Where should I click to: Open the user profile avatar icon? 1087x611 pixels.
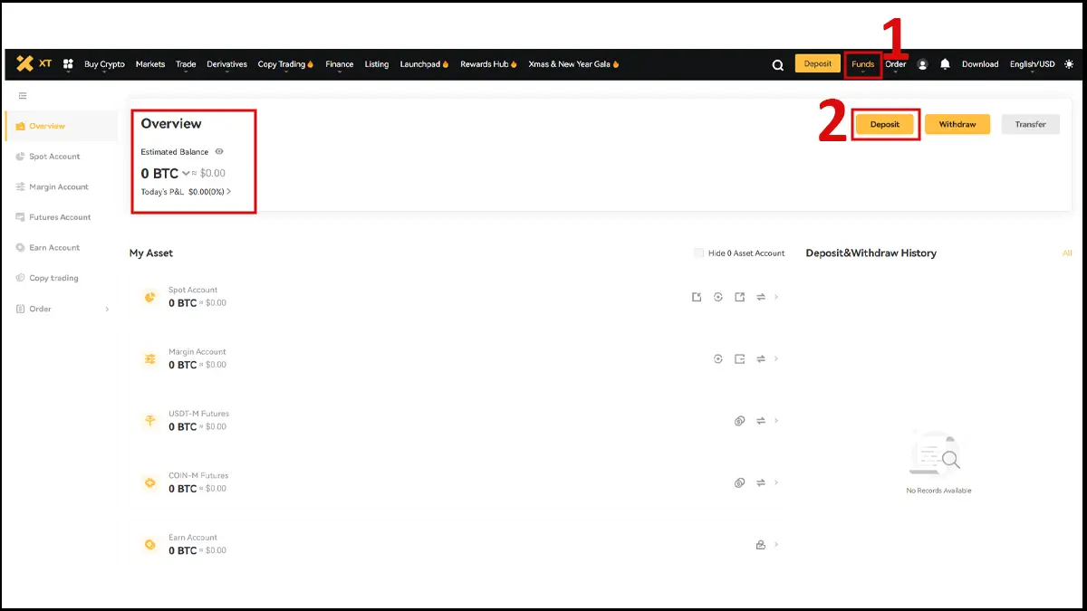point(922,64)
